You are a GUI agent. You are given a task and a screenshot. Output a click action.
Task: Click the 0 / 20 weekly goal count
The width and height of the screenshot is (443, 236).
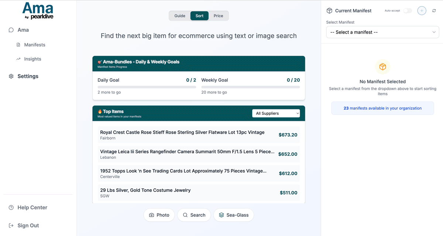point(293,80)
